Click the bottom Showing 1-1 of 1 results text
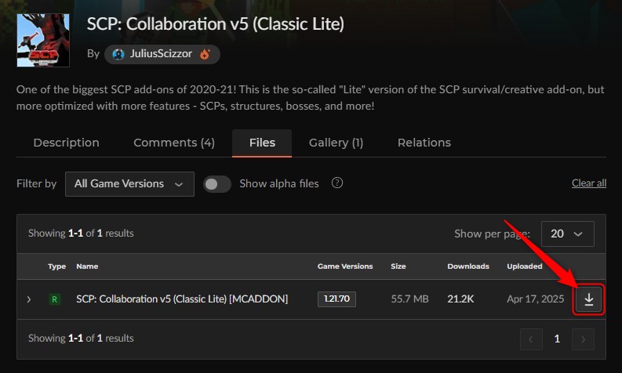The image size is (622, 373). [x=81, y=338]
